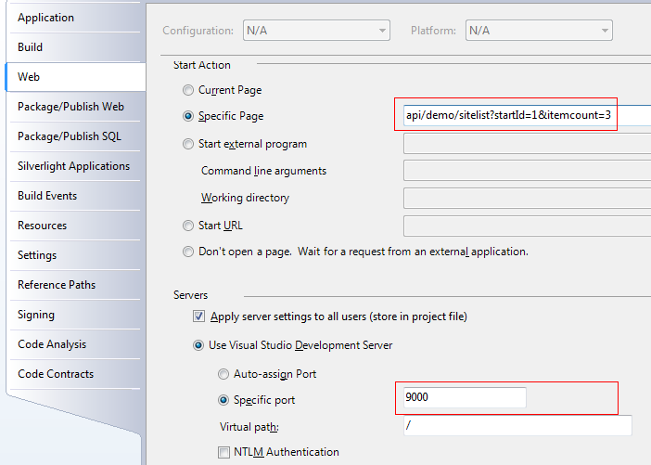Select the Current Page radio button
Image resolution: width=651 pixels, height=465 pixels.
[189, 90]
